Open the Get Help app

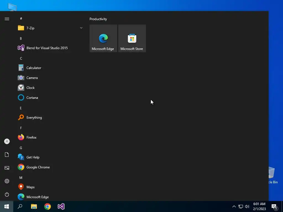pos(50,157)
